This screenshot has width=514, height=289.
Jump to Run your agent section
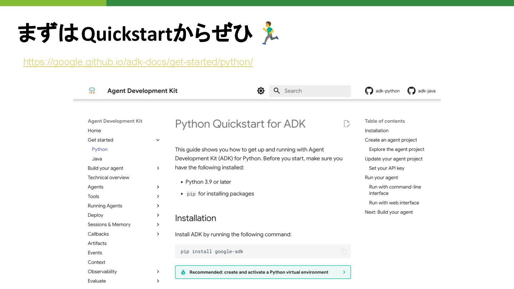(x=381, y=177)
